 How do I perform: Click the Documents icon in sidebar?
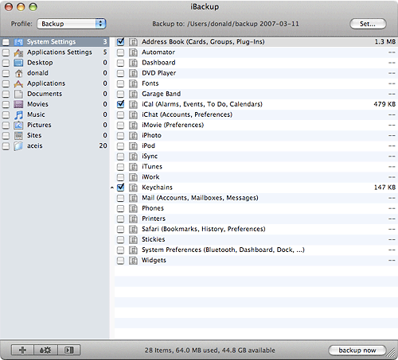pyautogui.click(x=18, y=94)
